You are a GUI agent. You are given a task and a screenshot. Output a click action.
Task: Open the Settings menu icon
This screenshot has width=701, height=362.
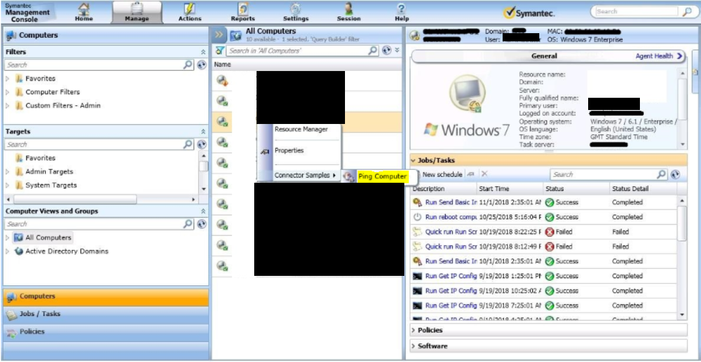click(296, 9)
